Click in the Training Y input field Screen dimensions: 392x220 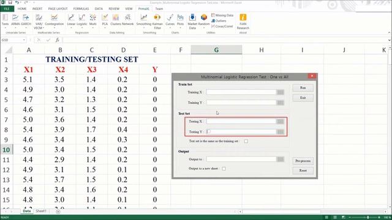pos(241,103)
